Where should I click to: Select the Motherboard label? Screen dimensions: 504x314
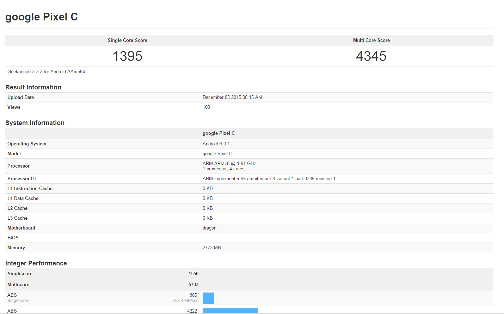pos(21,228)
